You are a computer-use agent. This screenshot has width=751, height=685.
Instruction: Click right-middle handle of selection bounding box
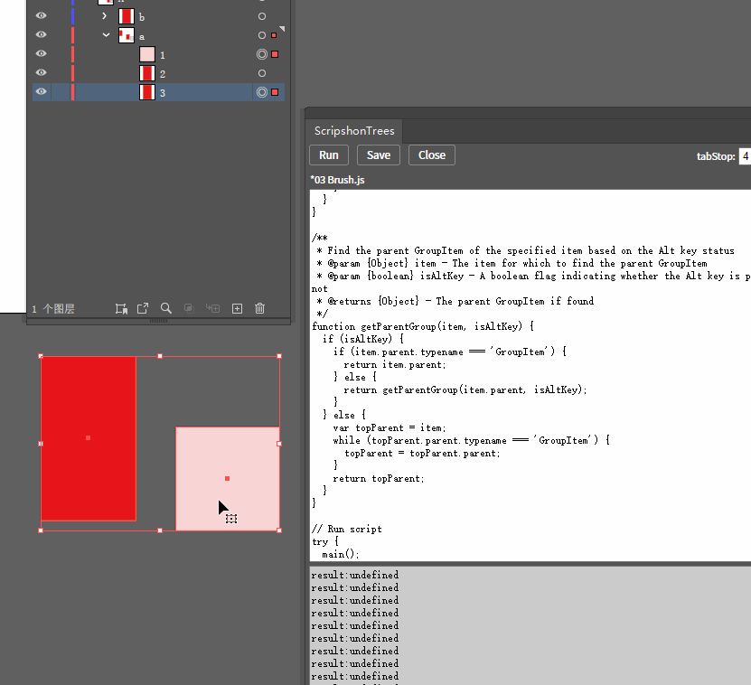coord(279,444)
